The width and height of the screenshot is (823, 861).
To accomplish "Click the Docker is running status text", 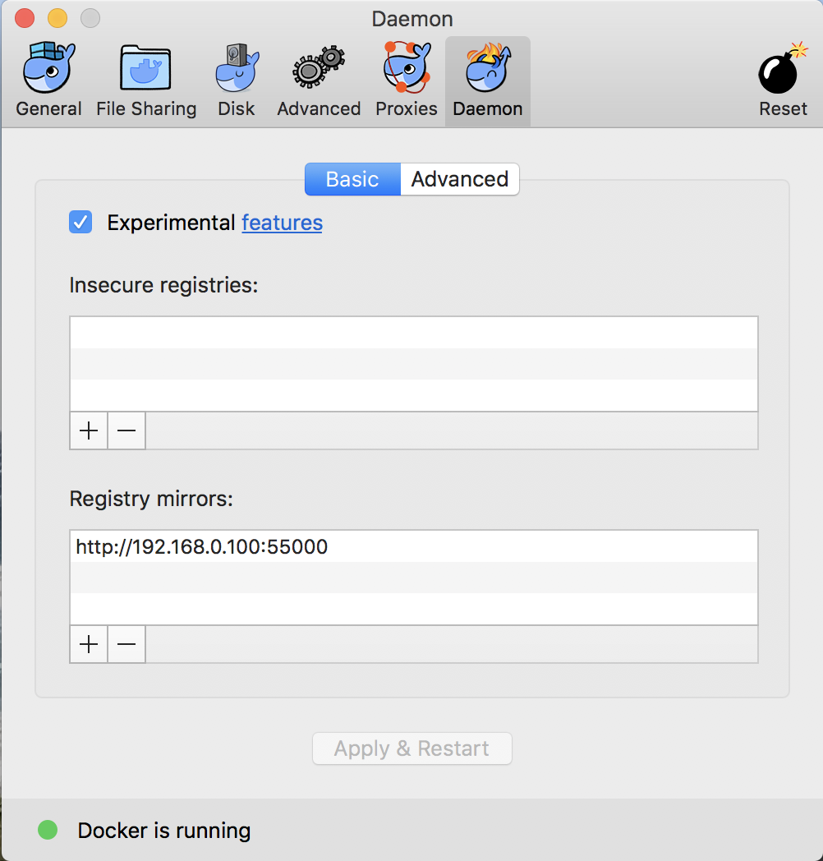I will click(164, 831).
